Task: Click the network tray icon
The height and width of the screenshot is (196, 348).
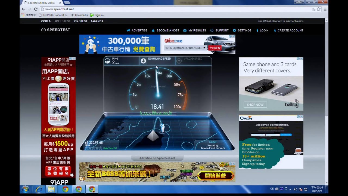Action: coord(306,189)
